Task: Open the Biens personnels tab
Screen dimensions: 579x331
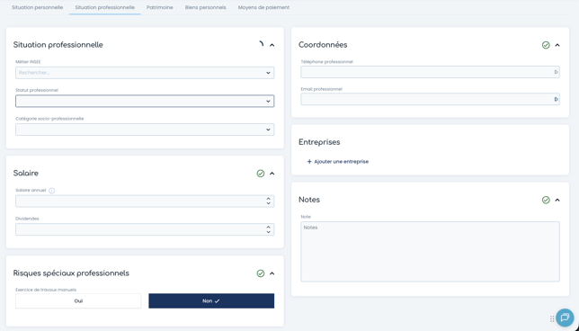Action: [205, 7]
